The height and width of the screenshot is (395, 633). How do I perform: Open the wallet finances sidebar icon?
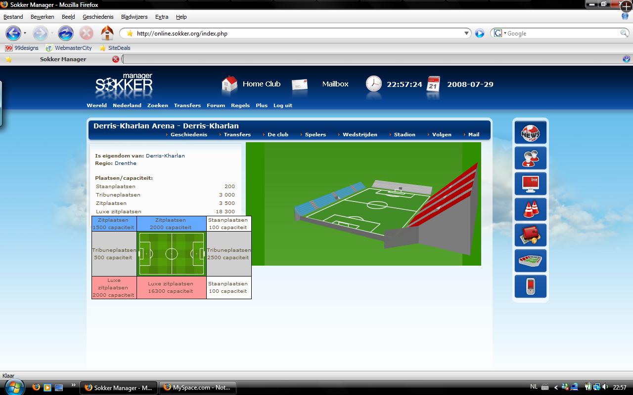(530, 235)
